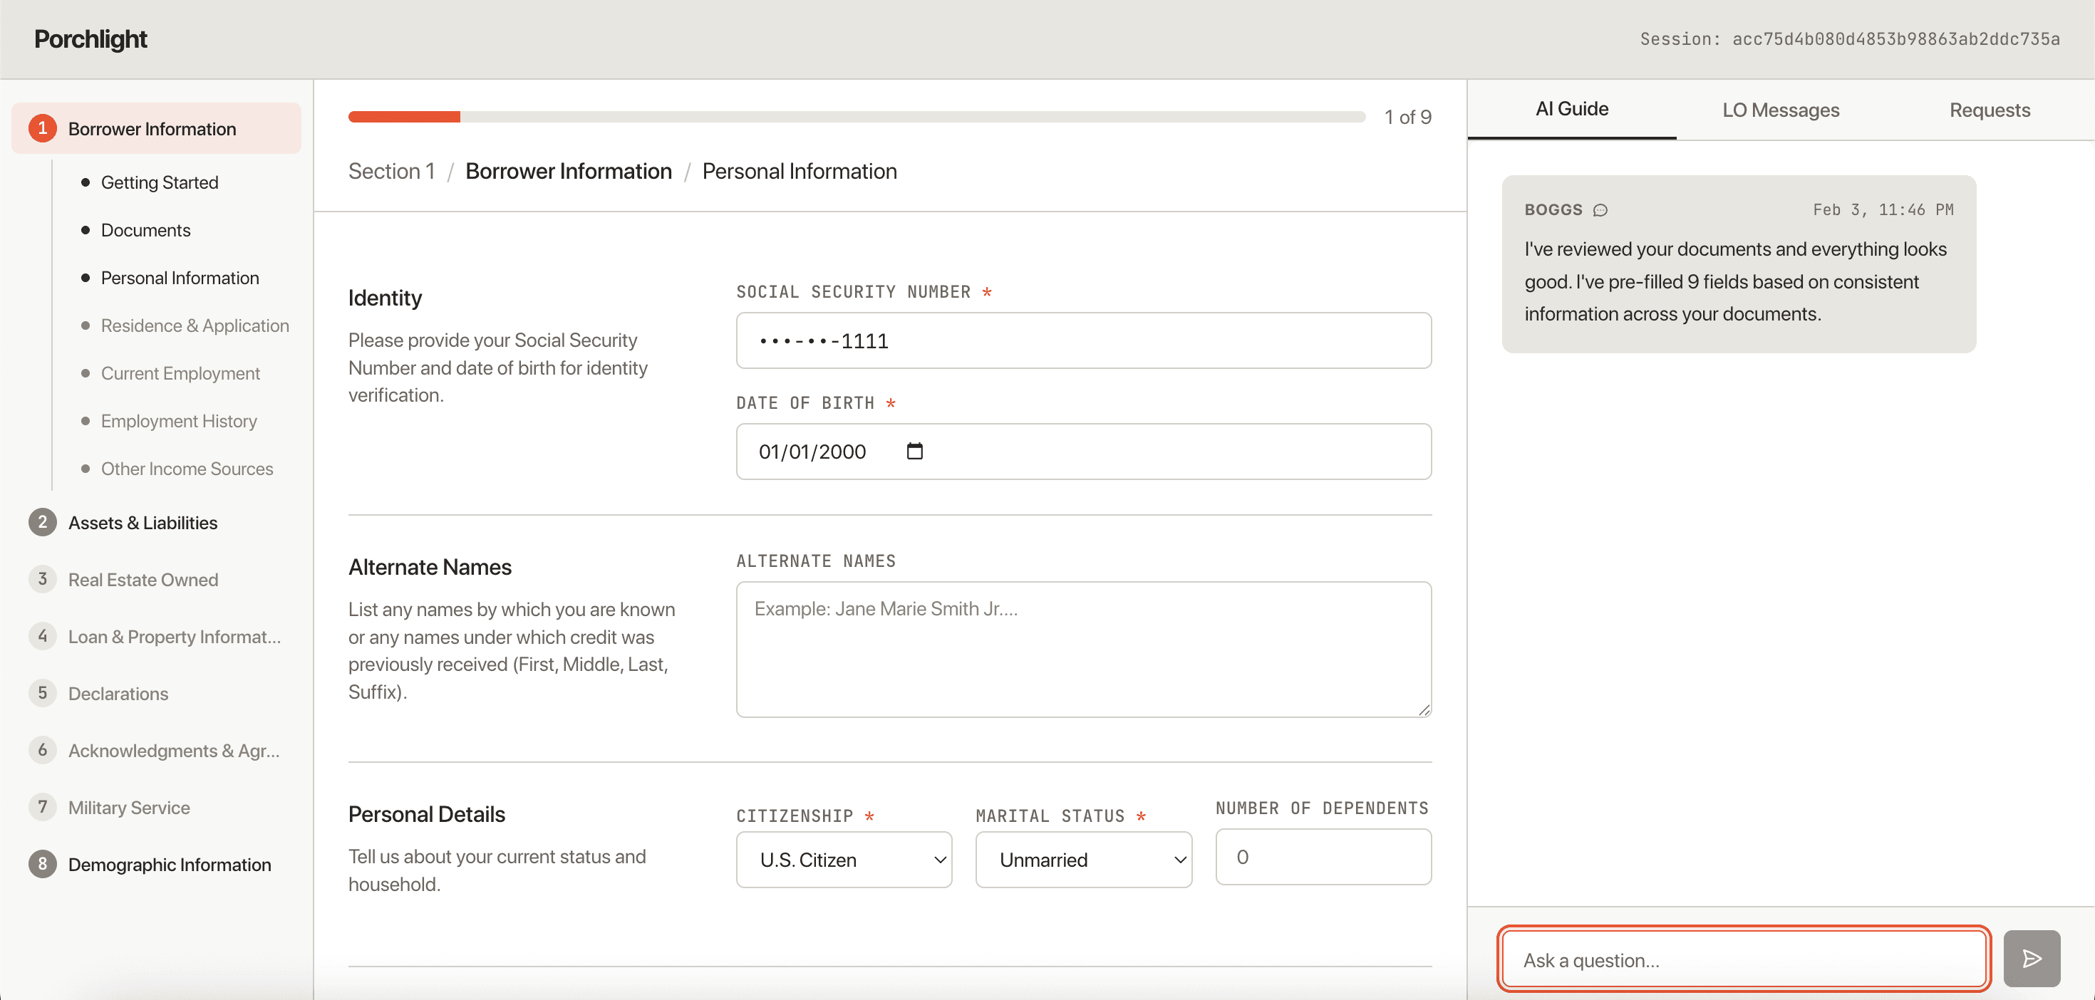Send question with the paper plane icon

(2031, 958)
